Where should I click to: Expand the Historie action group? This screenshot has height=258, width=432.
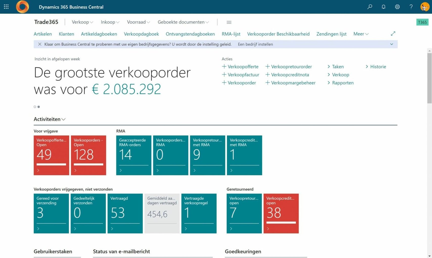click(x=376, y=67)
